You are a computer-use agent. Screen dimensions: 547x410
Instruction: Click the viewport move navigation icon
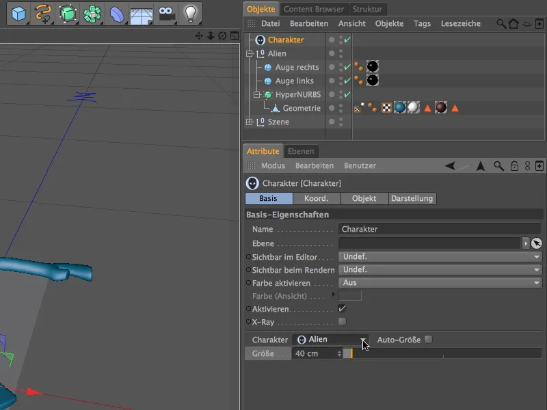click(199, 36)
